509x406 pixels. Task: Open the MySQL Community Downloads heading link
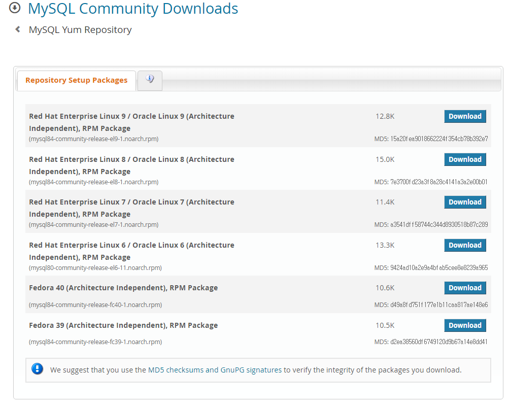click(x=133, y=9)
